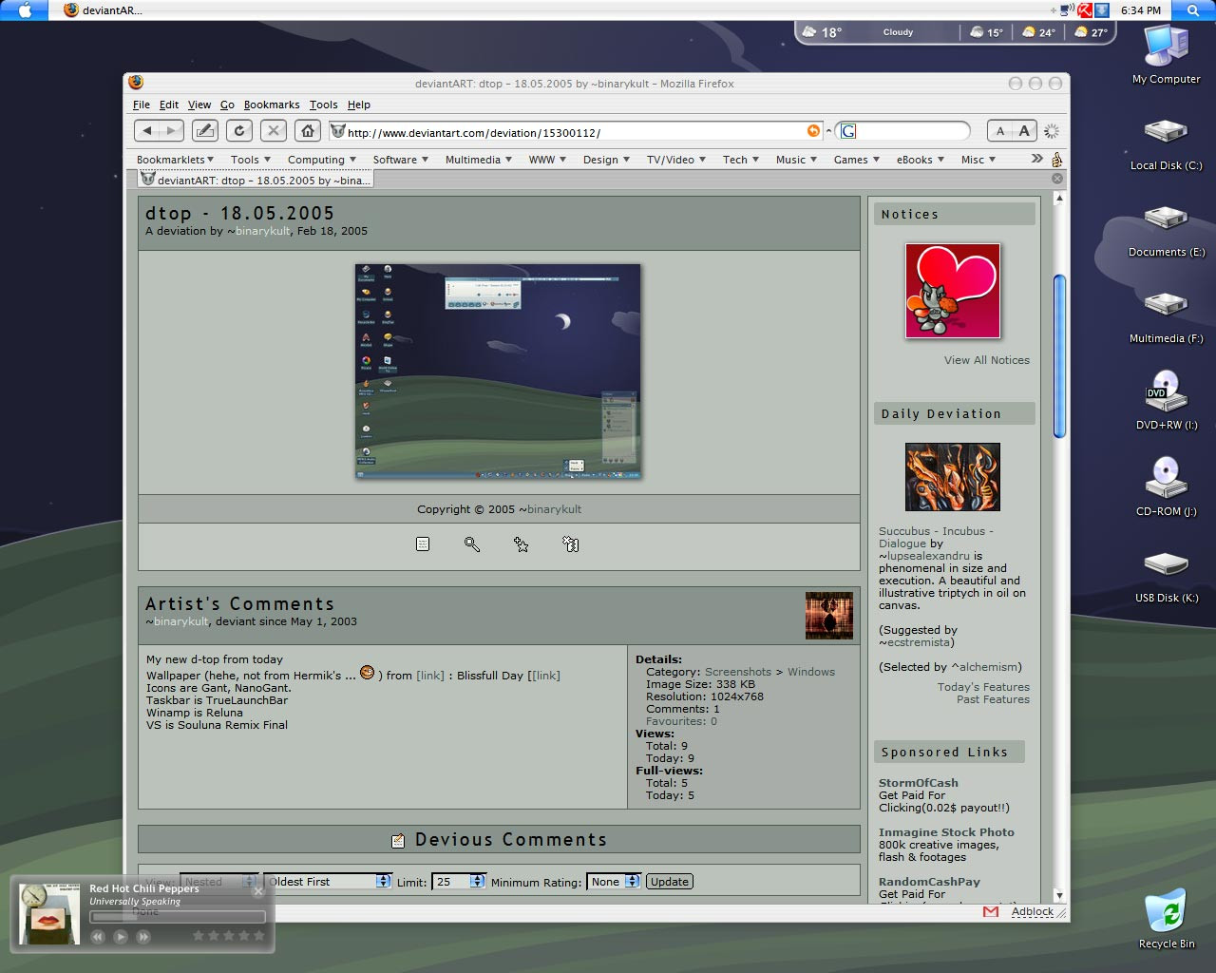Open the Bookmarks menu
The height and width of the screenshot is (973, 1216).
pyautogui.click(x=272, y=105)
